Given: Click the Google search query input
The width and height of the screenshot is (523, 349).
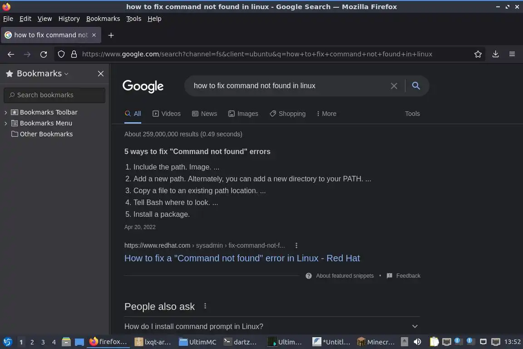Looking at the screenshot, I should 289,86.
